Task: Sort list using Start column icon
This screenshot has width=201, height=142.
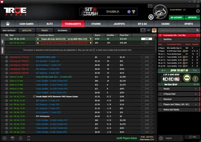Action: 6,35
